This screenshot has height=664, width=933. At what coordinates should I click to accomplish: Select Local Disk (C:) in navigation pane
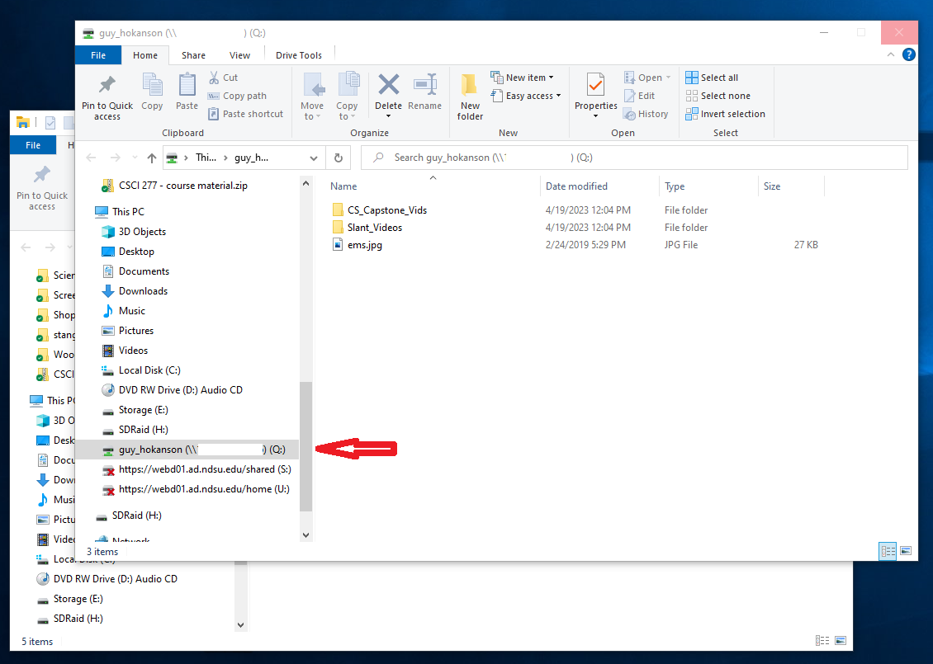149,370
